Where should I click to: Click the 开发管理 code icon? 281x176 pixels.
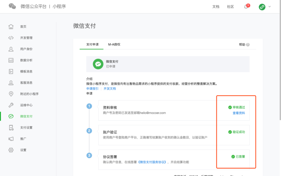[x=11, y=38]
